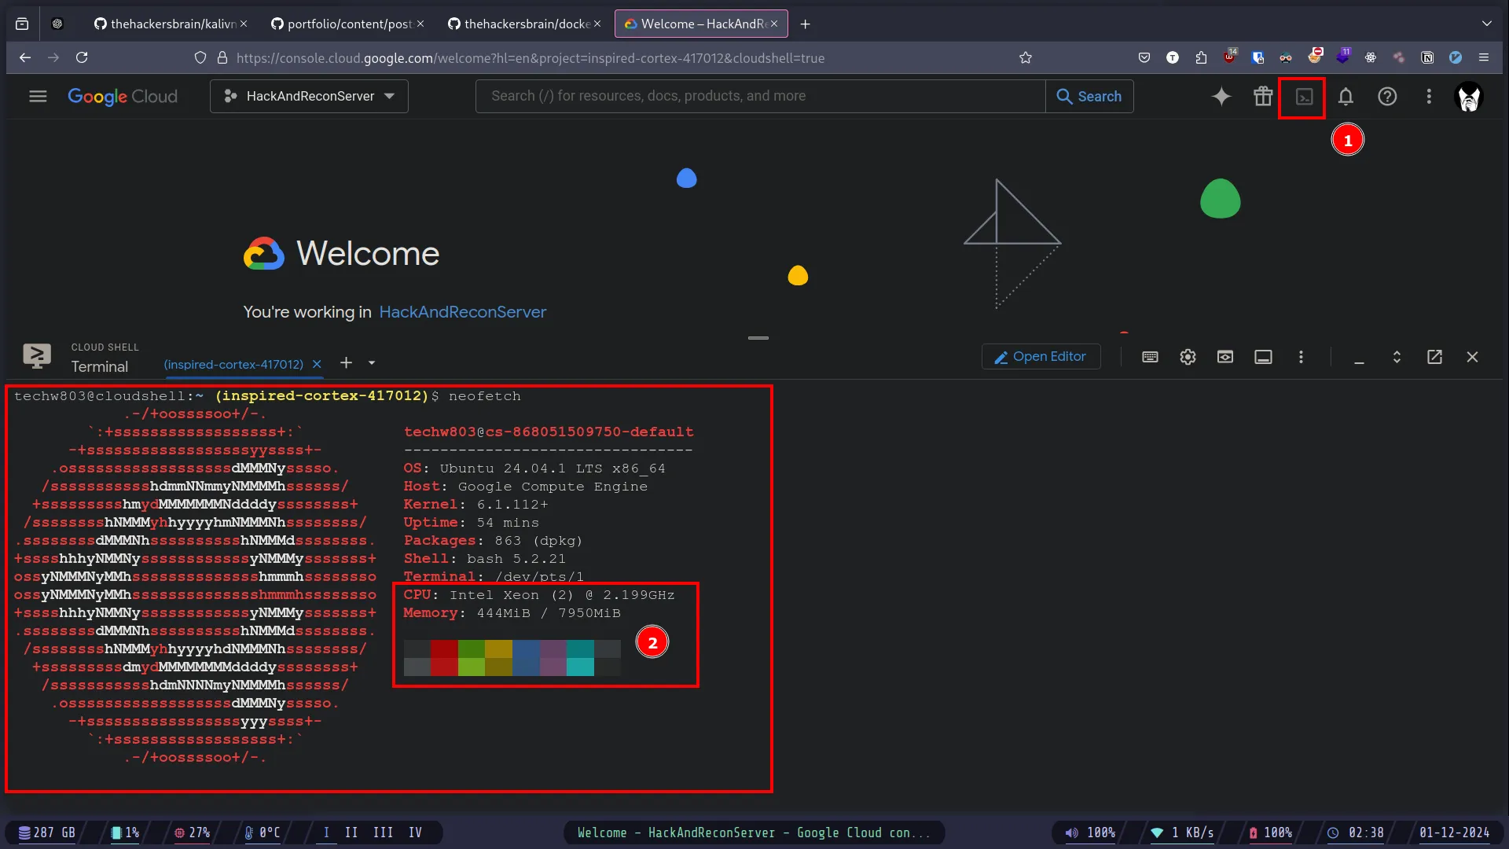The image size is (1509, 849).
Task: Open Cloud Shell three-dot more menu
Action: coord(1301,357)
